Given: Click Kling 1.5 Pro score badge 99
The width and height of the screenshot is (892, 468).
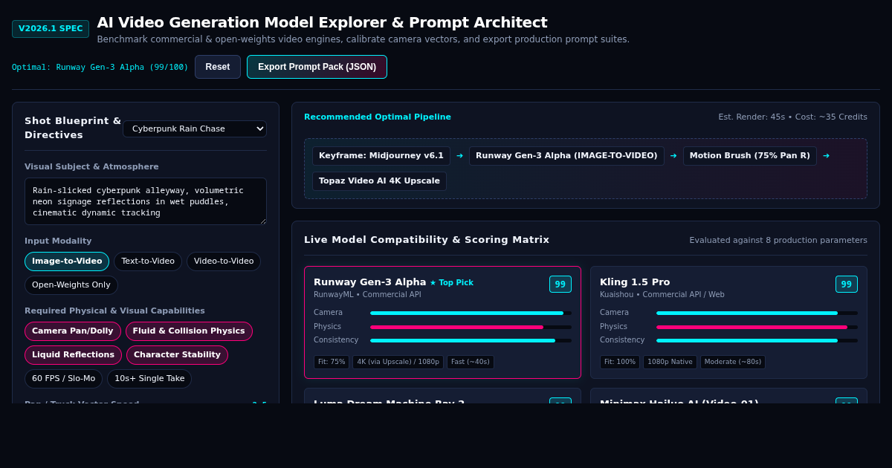Looking at the screenshot, I should click(x=847, y=285).
